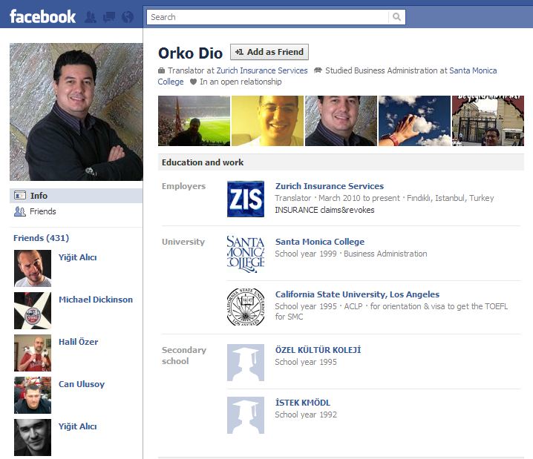Open the yellow-tinted face photo thumbnail
The width and height of the screenshot is (533, 459).
click(x=267, y=121)
